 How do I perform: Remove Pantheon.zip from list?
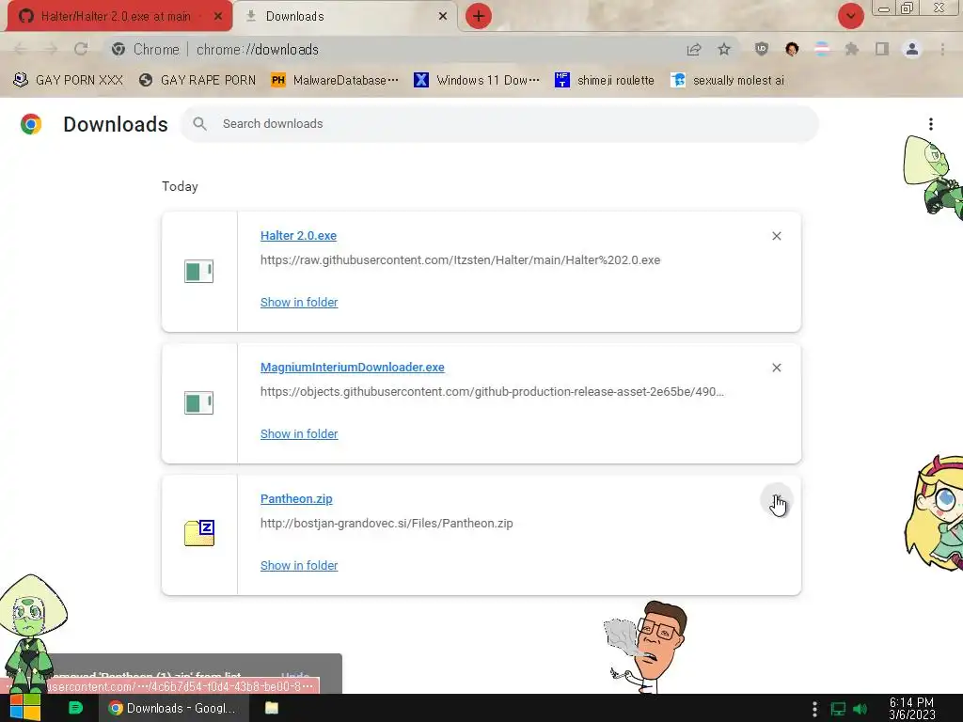click(x=776, y=500)
